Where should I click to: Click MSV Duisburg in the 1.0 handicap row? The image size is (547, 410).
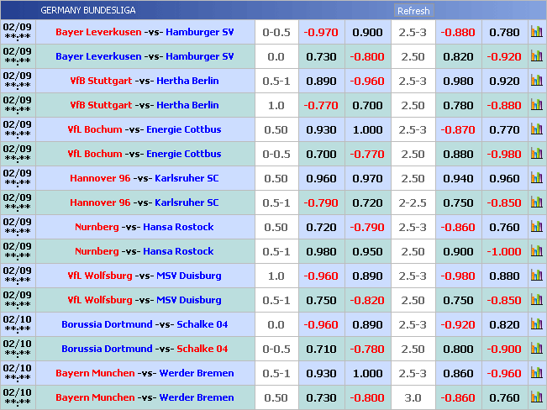point(189,276)
